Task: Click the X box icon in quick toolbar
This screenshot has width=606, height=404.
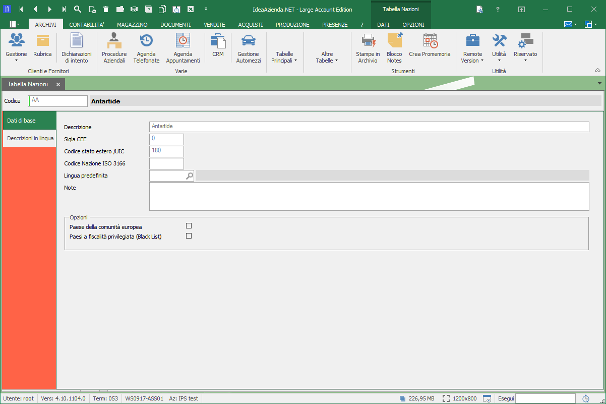Action: (191, 9)
